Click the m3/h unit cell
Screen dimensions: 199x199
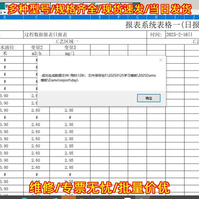click(37, 53)
